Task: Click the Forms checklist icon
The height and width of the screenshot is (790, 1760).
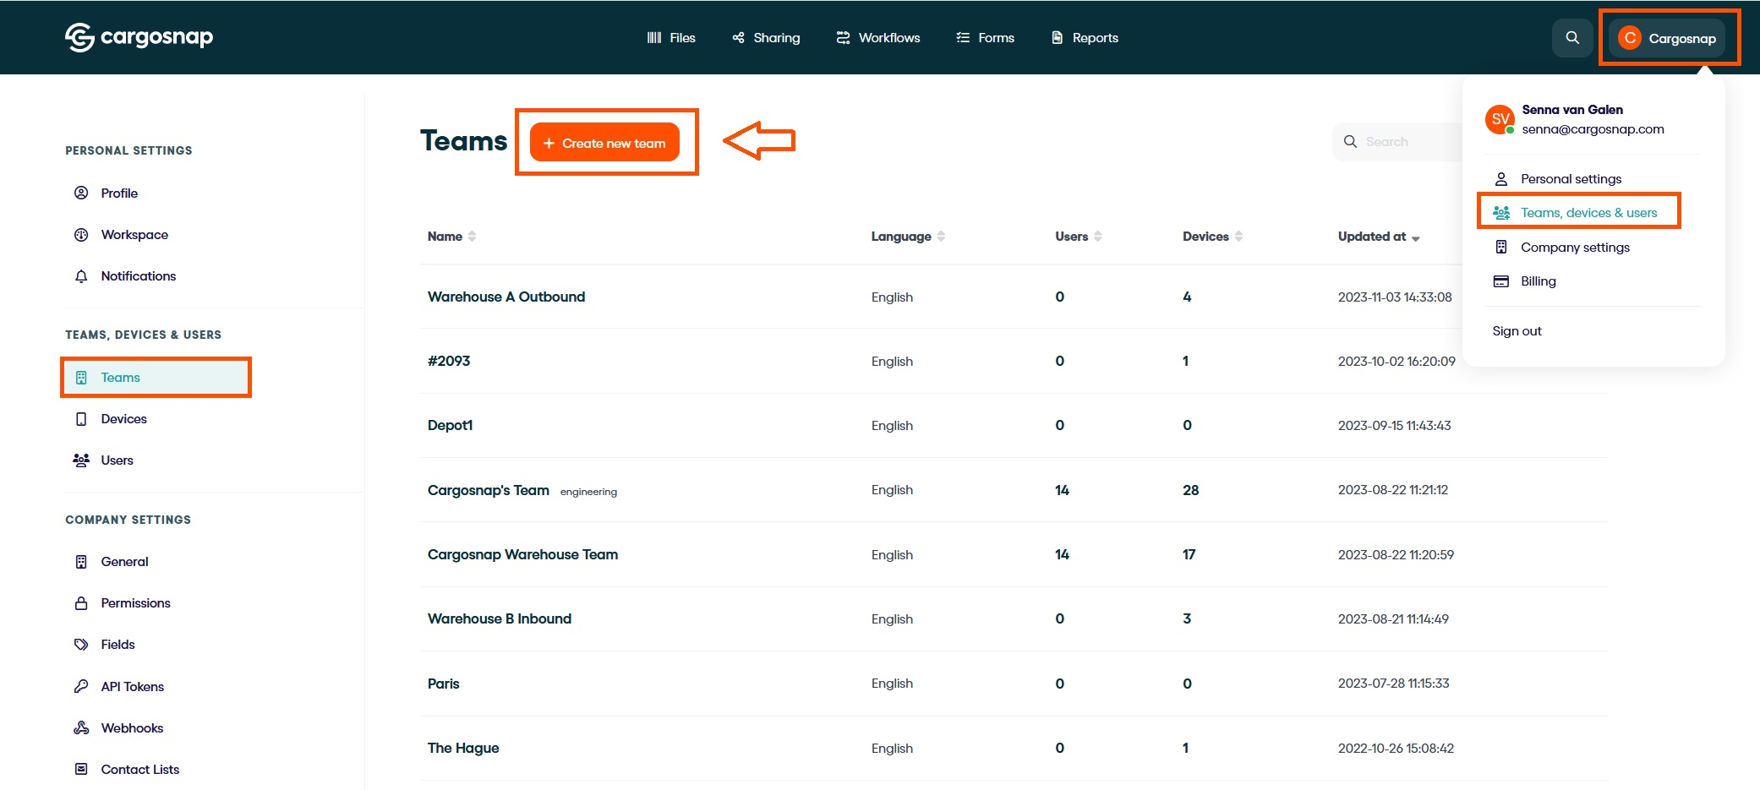Action: pyautogui.click(x=963, y=38)
